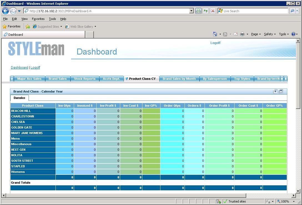Stop loading with the red X icon

tap(213, 11)
